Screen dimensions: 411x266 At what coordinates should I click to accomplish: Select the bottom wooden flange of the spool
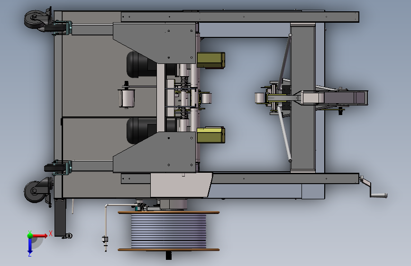pos(169,249)
